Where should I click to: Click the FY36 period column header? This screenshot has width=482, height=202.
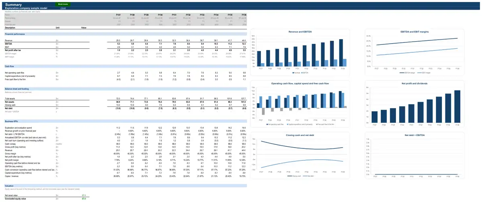(243, 15)
